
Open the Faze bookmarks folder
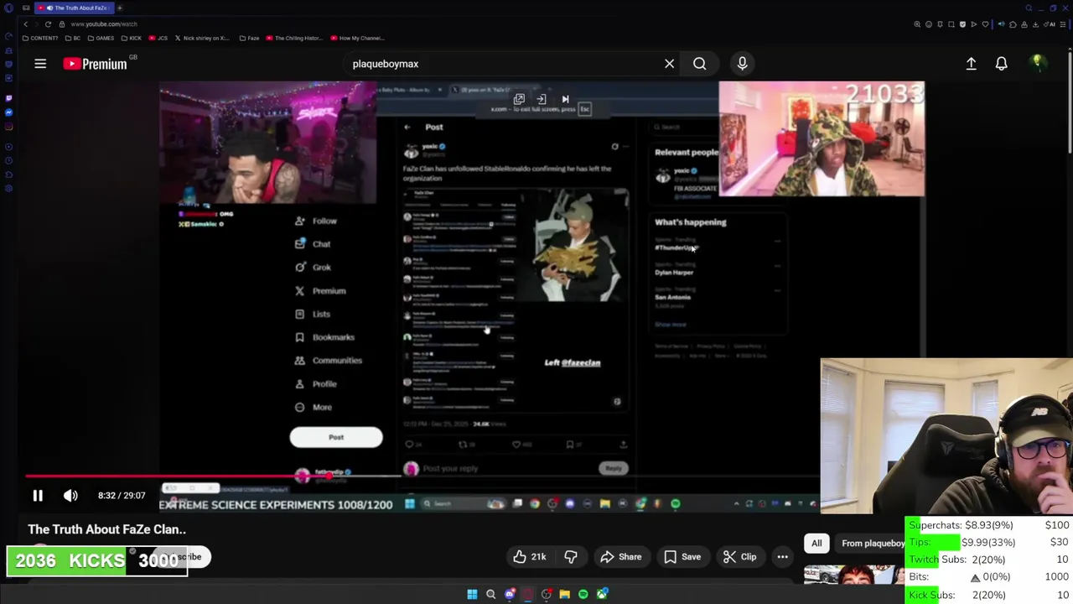249,38
